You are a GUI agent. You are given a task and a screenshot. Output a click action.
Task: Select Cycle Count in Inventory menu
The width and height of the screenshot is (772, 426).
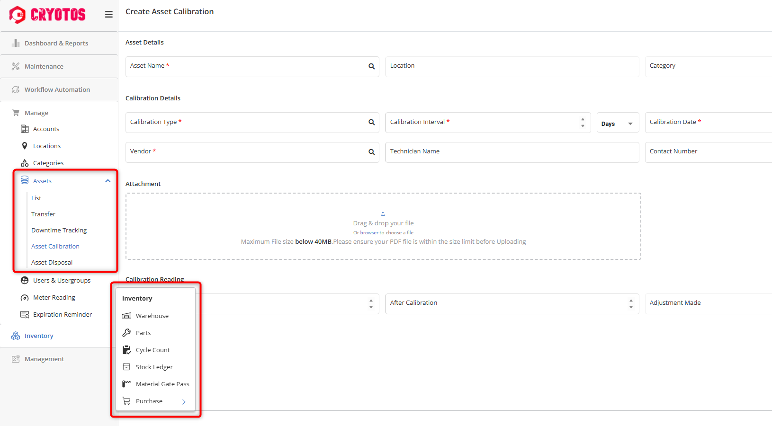pyautogui.click(x=153, y=350)
